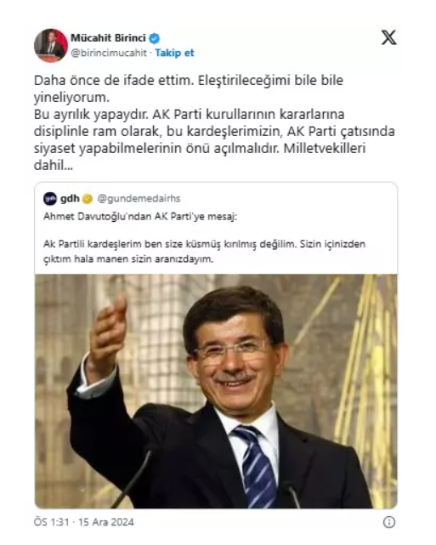This screenshot has height=545, width=436.
Task: Click the truncated 'dahil...' tweet ending
Action: (54, 166)
